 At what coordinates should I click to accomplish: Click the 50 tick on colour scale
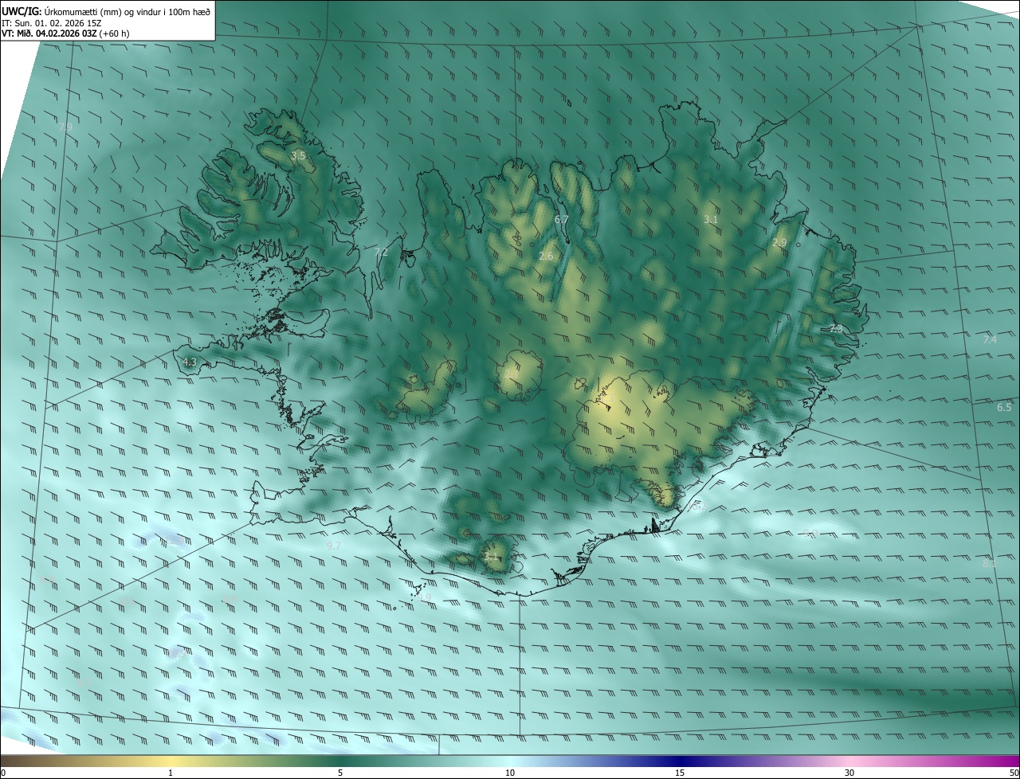coord(1014,773)
